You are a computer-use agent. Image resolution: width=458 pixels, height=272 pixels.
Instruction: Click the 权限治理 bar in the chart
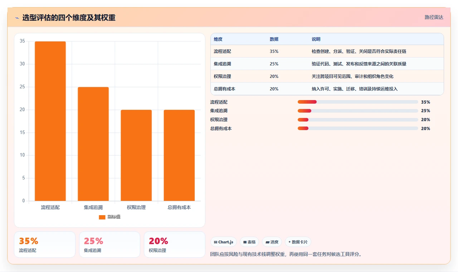point(136,155)
